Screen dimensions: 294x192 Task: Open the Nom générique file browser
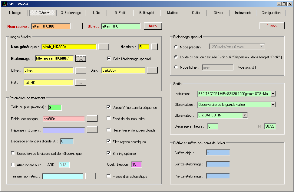(103, 47)
